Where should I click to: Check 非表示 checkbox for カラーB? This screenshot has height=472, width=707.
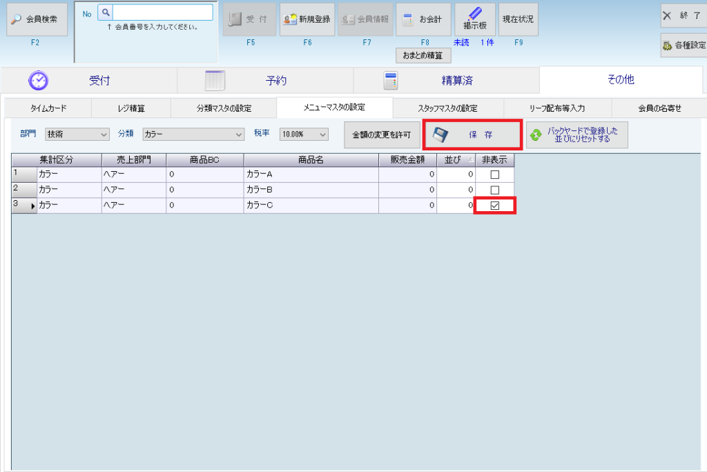[x=494, y=190]
